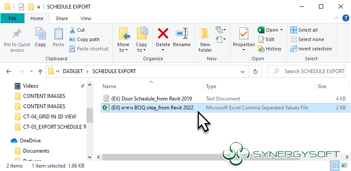Click Select none
Viewport: 351px width, 171px height.
point(307,40)
